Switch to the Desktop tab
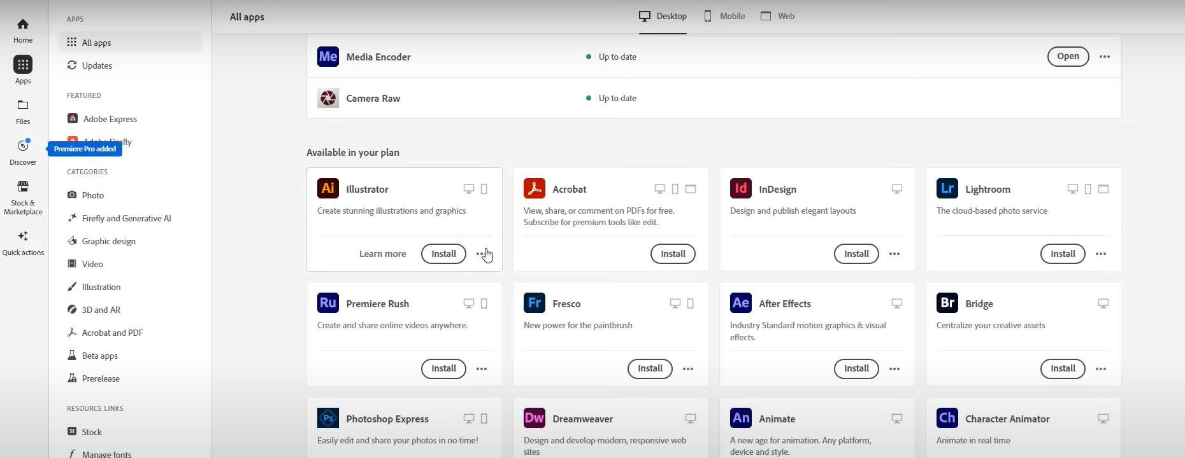Image resolution: width=1185 pixels, height=458 pixels. pos(663,17)
